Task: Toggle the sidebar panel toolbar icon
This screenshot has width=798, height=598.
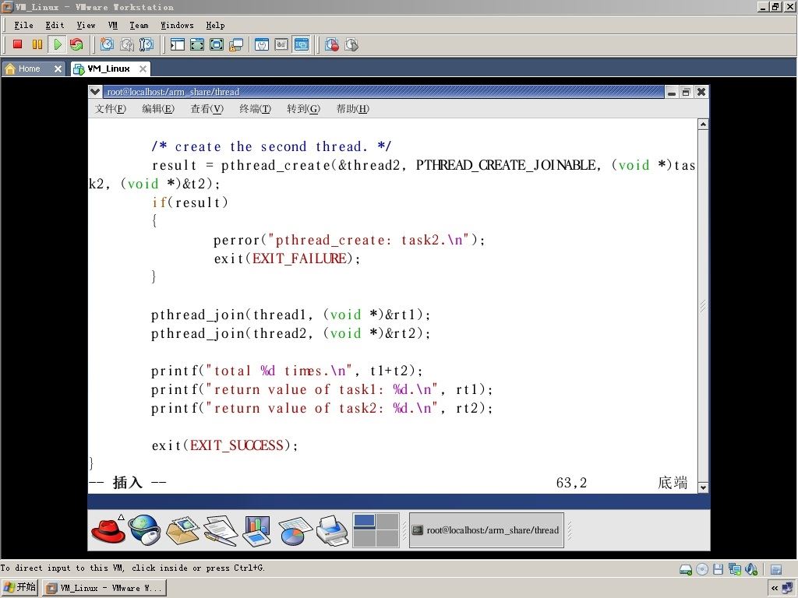Action: pos(177,44)
